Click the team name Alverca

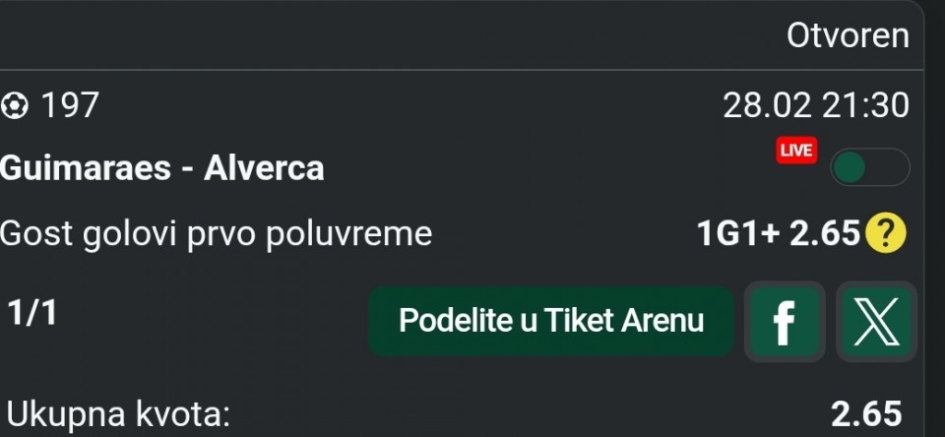264,168
